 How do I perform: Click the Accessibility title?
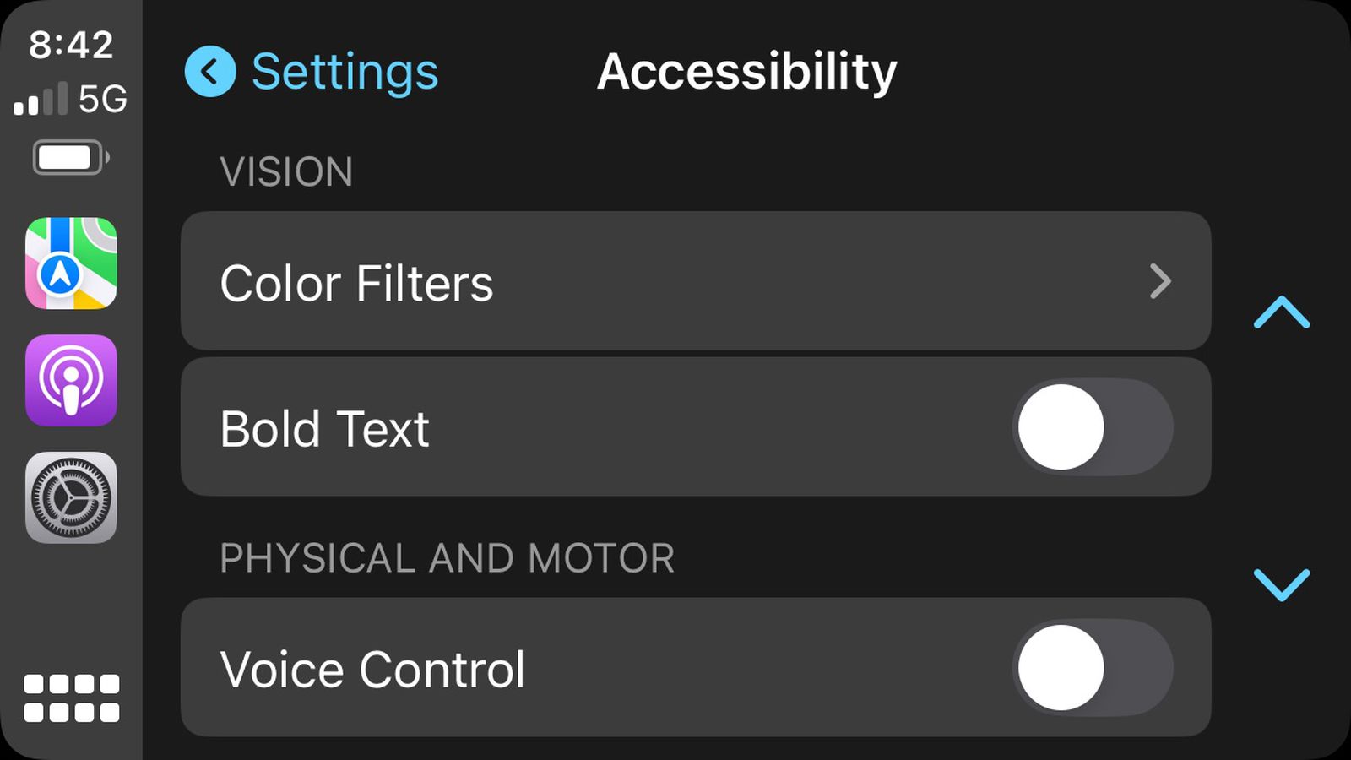coord(746,71)
